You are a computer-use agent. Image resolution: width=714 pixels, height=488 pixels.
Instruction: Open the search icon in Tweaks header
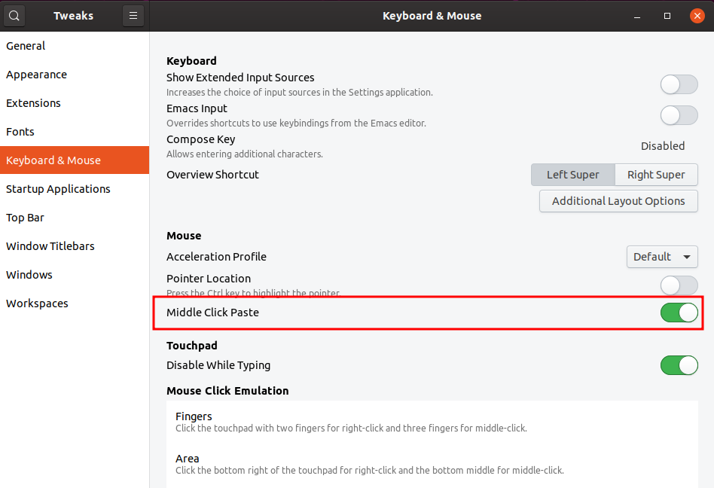(x=14, y=16)
